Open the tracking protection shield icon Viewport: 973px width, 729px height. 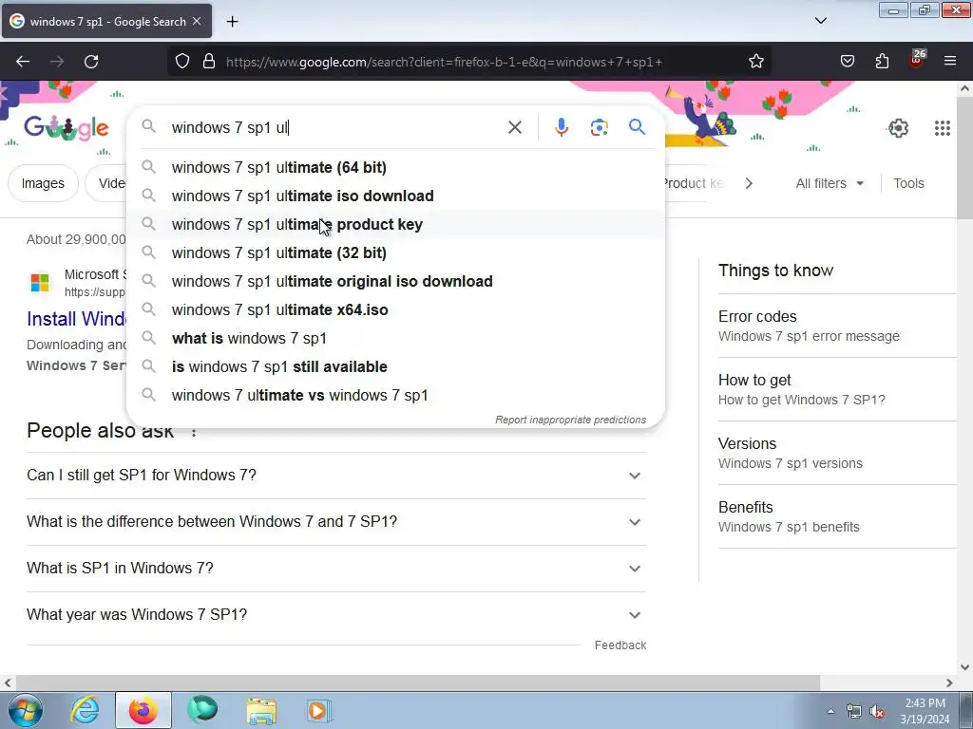pos(181,62)
